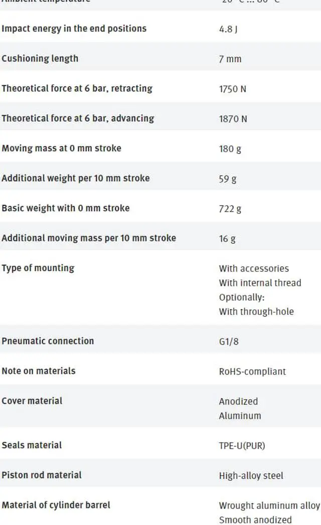Select the With through-hole mounting text
This screenshot has width=321, height=525.
[256, 312]
